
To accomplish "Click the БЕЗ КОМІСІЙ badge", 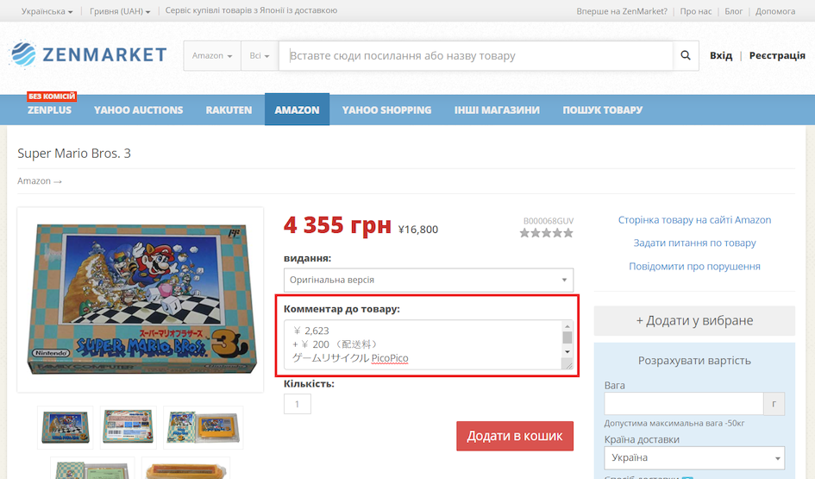I will click(52, 96).
